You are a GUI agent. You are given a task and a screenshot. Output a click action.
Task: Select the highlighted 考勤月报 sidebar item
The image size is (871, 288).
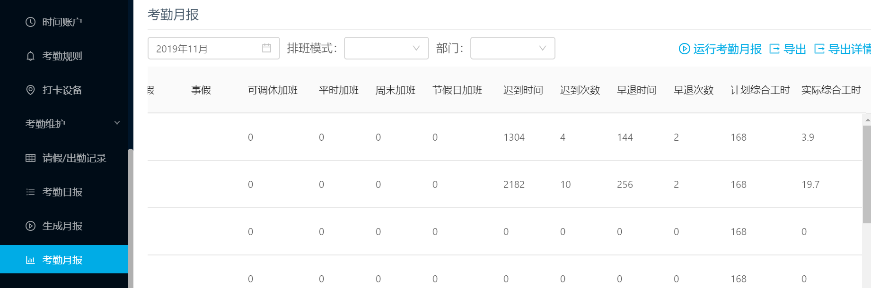(x=64, y=259)
